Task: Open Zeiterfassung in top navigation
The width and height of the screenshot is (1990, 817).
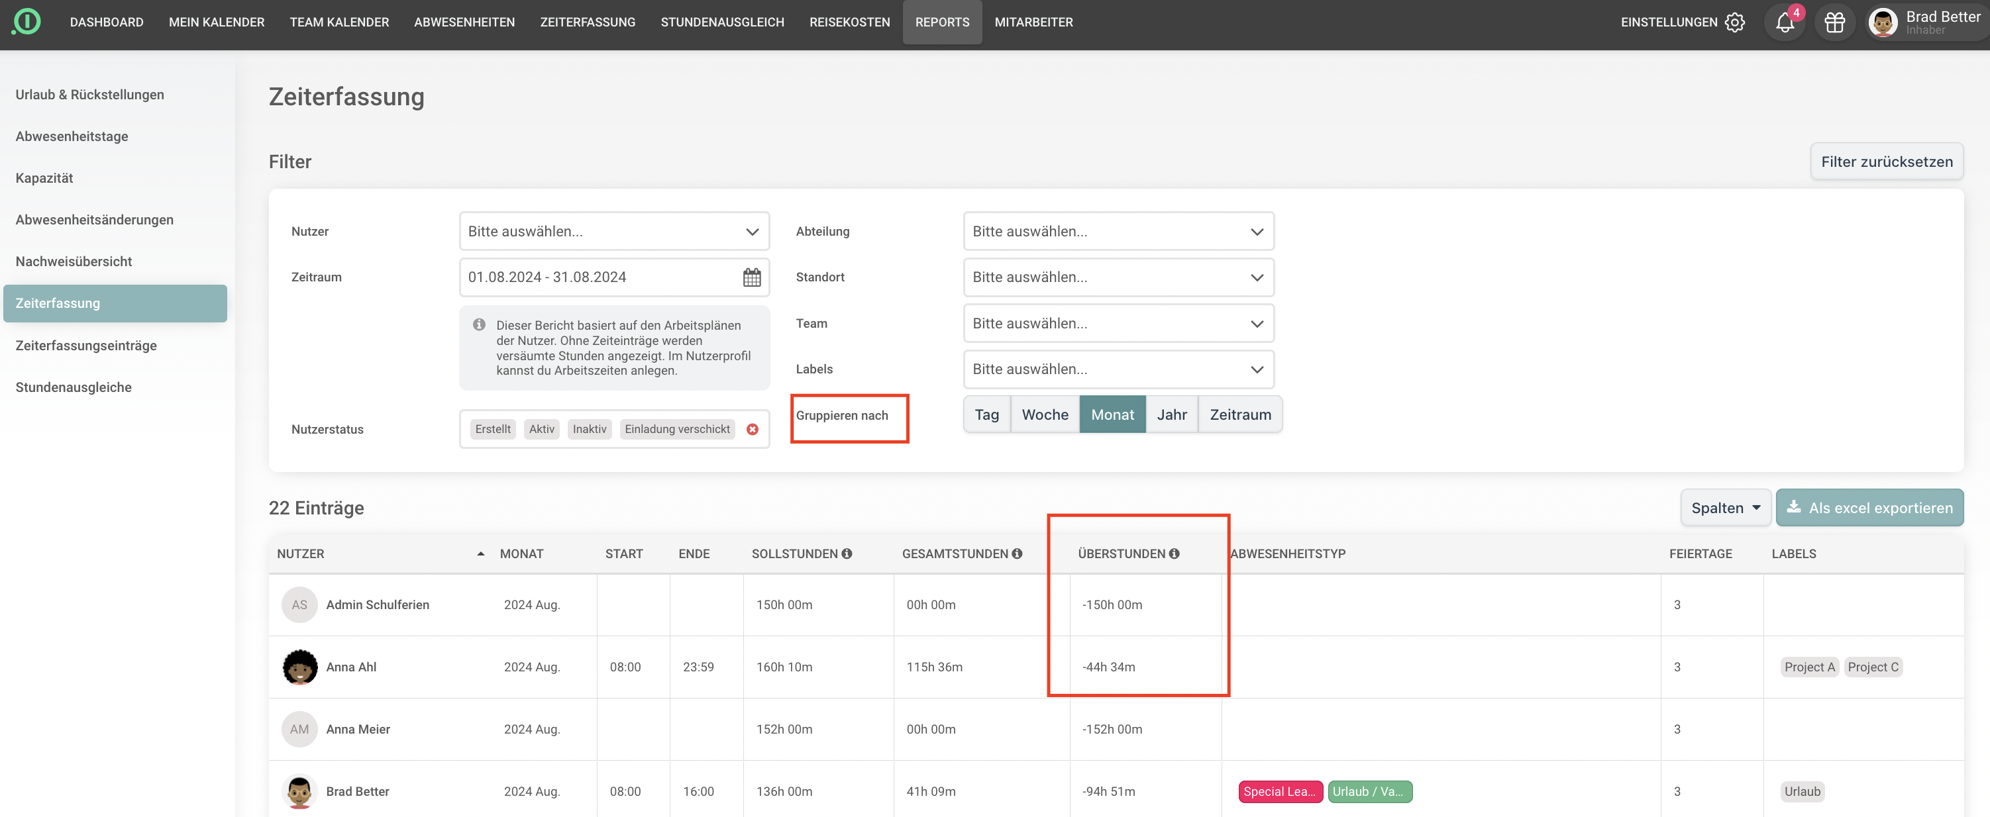Action: 587,23
